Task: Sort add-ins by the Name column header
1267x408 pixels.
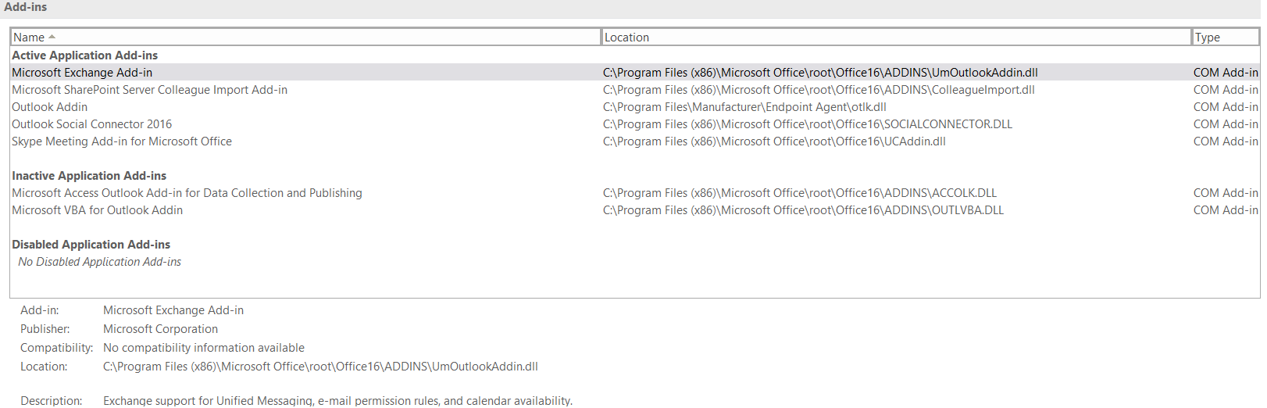Action: [x=305, y=38]
